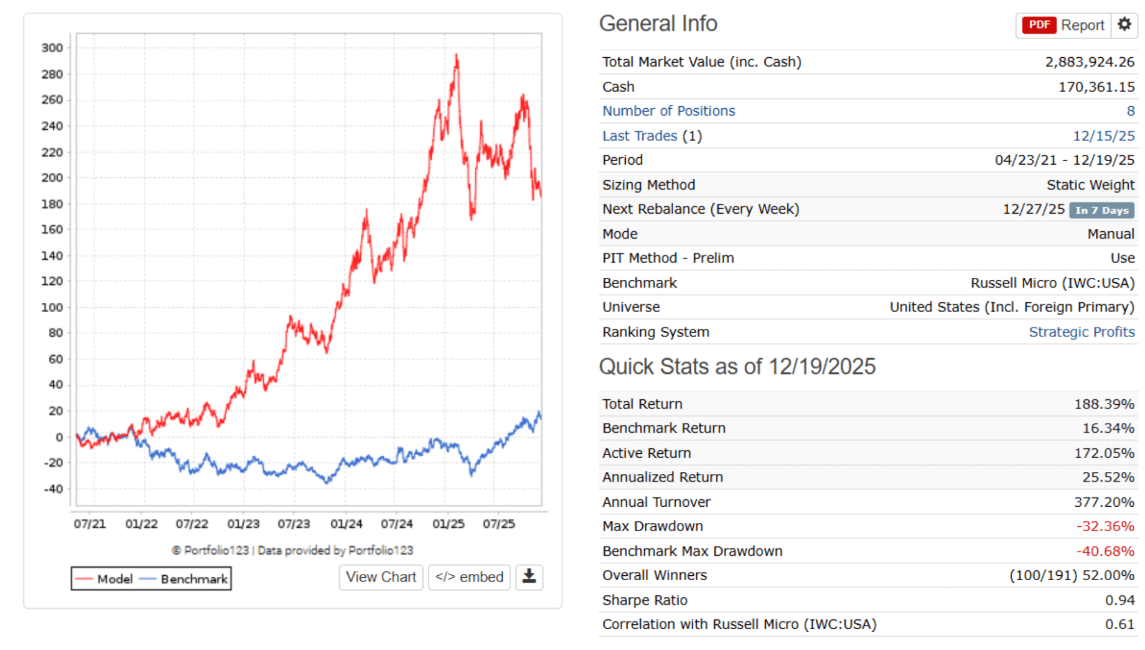The image size is (1145, 650).
Task: Toggle the Benchmark series in chart legend
Action: [185, 579]
